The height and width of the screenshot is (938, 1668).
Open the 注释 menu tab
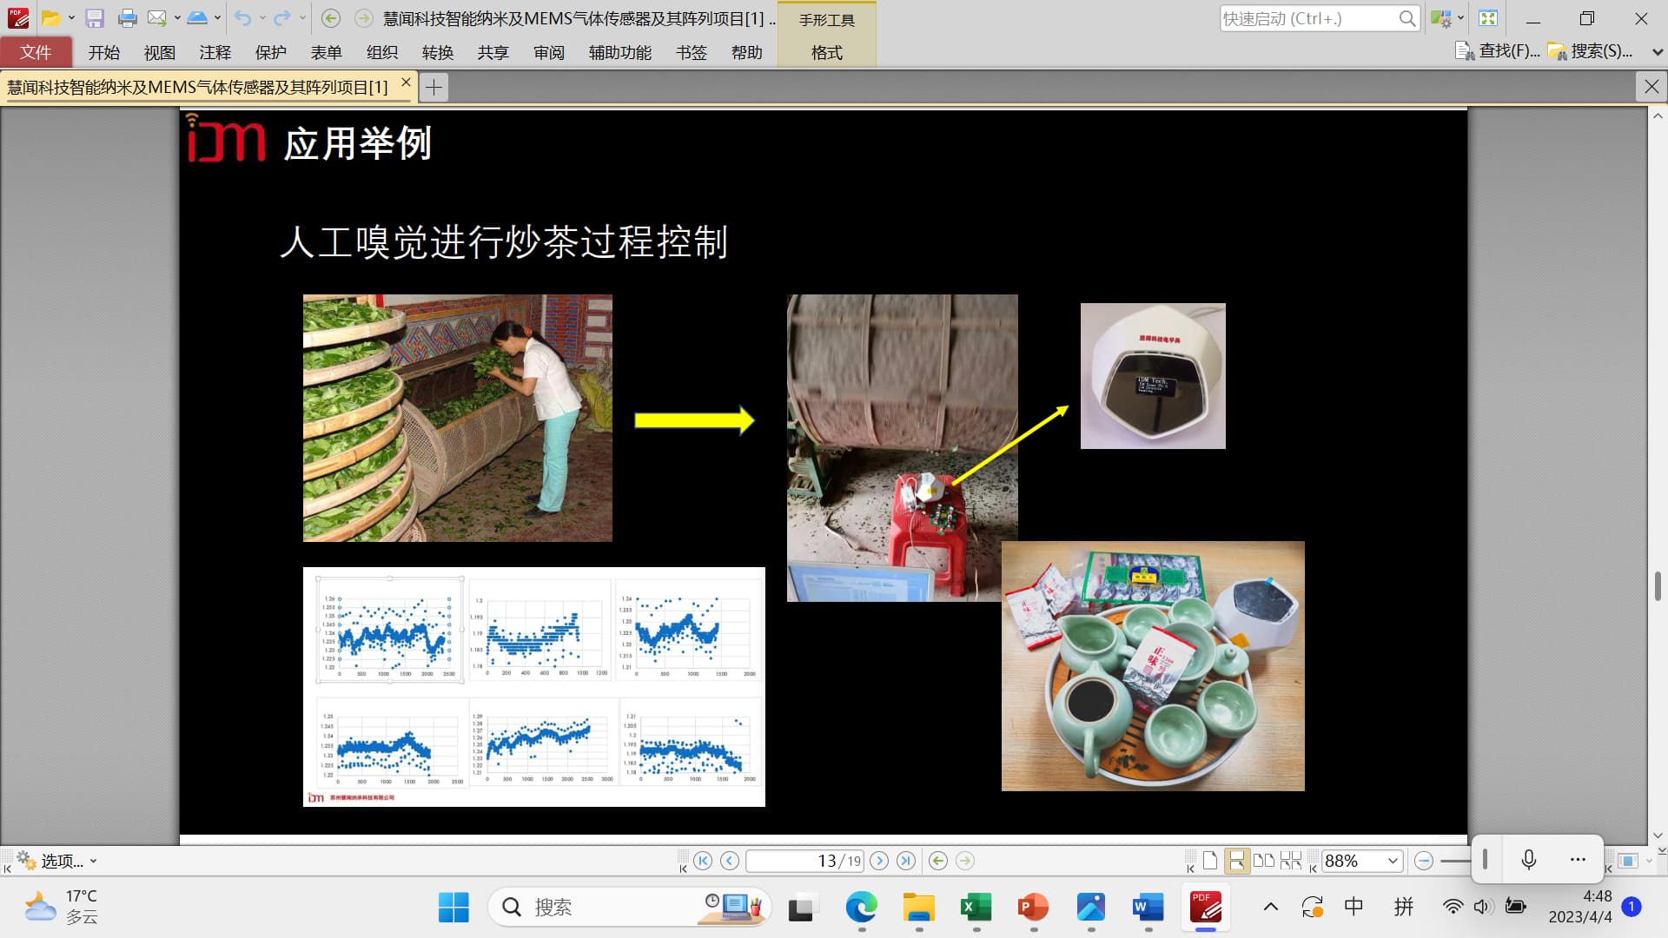click(215, 52)
